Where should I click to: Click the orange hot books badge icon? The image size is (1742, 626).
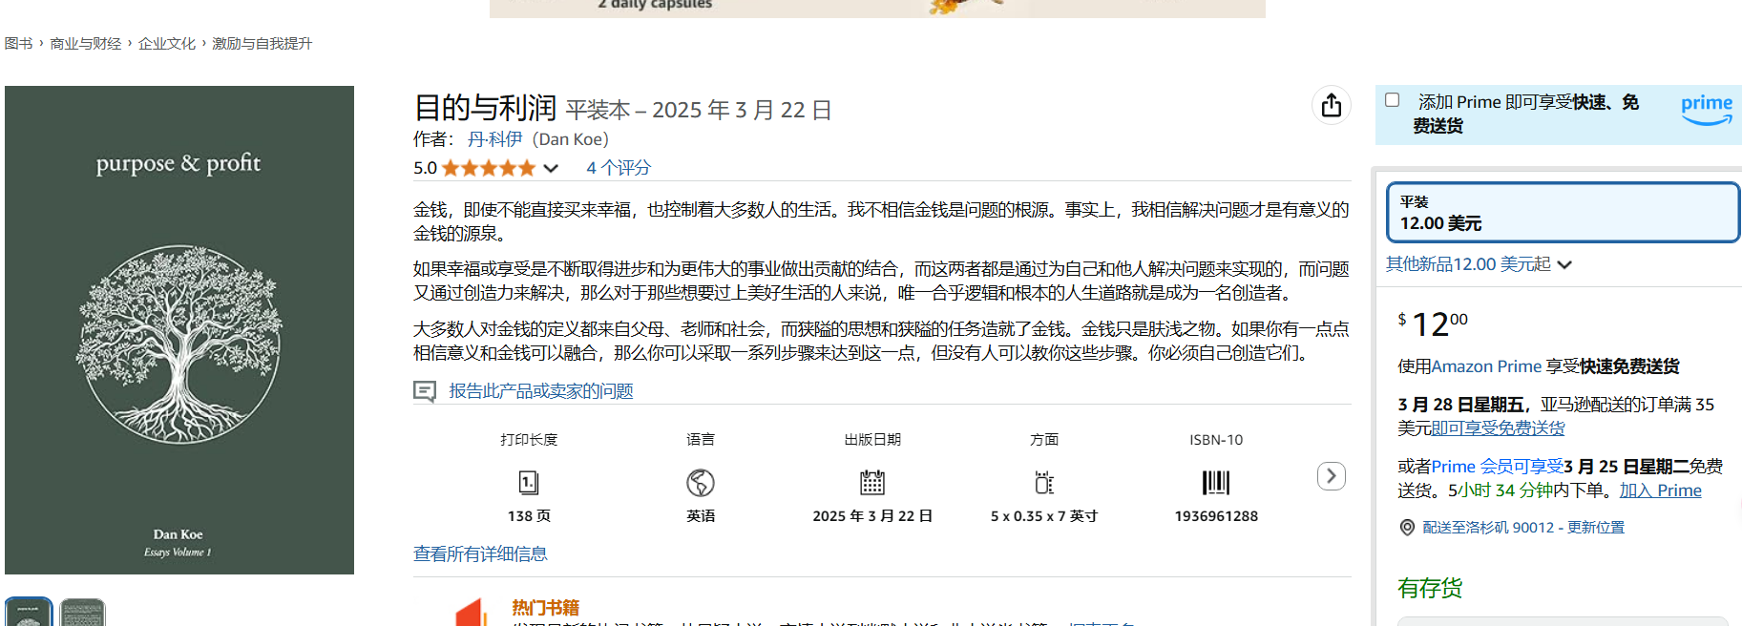[x=473, y=613]
